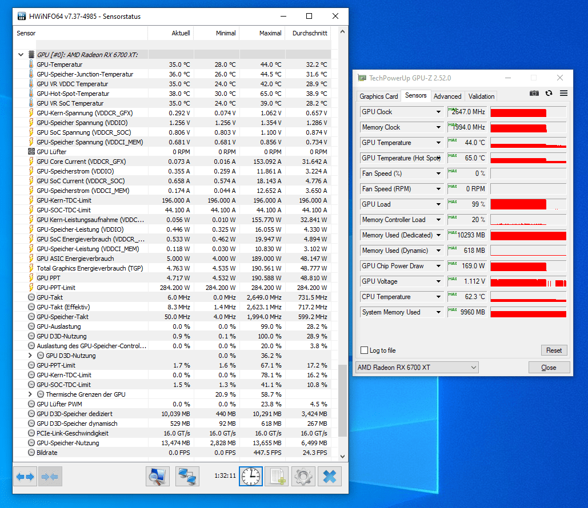Expand the GPU D3D-Nutzung subgroup
Screen dimensions: 588x508
click(x=30, y=355)
